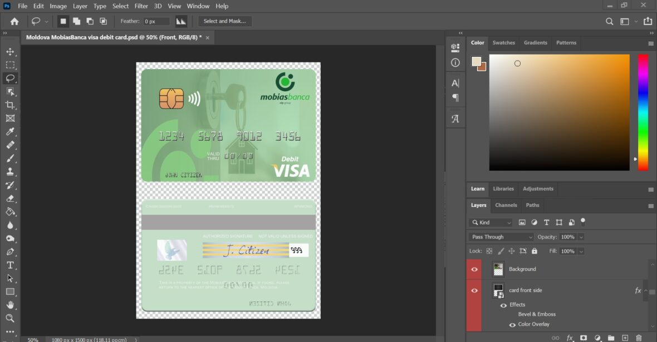Hide the card front side layer
The height and width of the screenshot is (342, 657).
click(474, 290)
